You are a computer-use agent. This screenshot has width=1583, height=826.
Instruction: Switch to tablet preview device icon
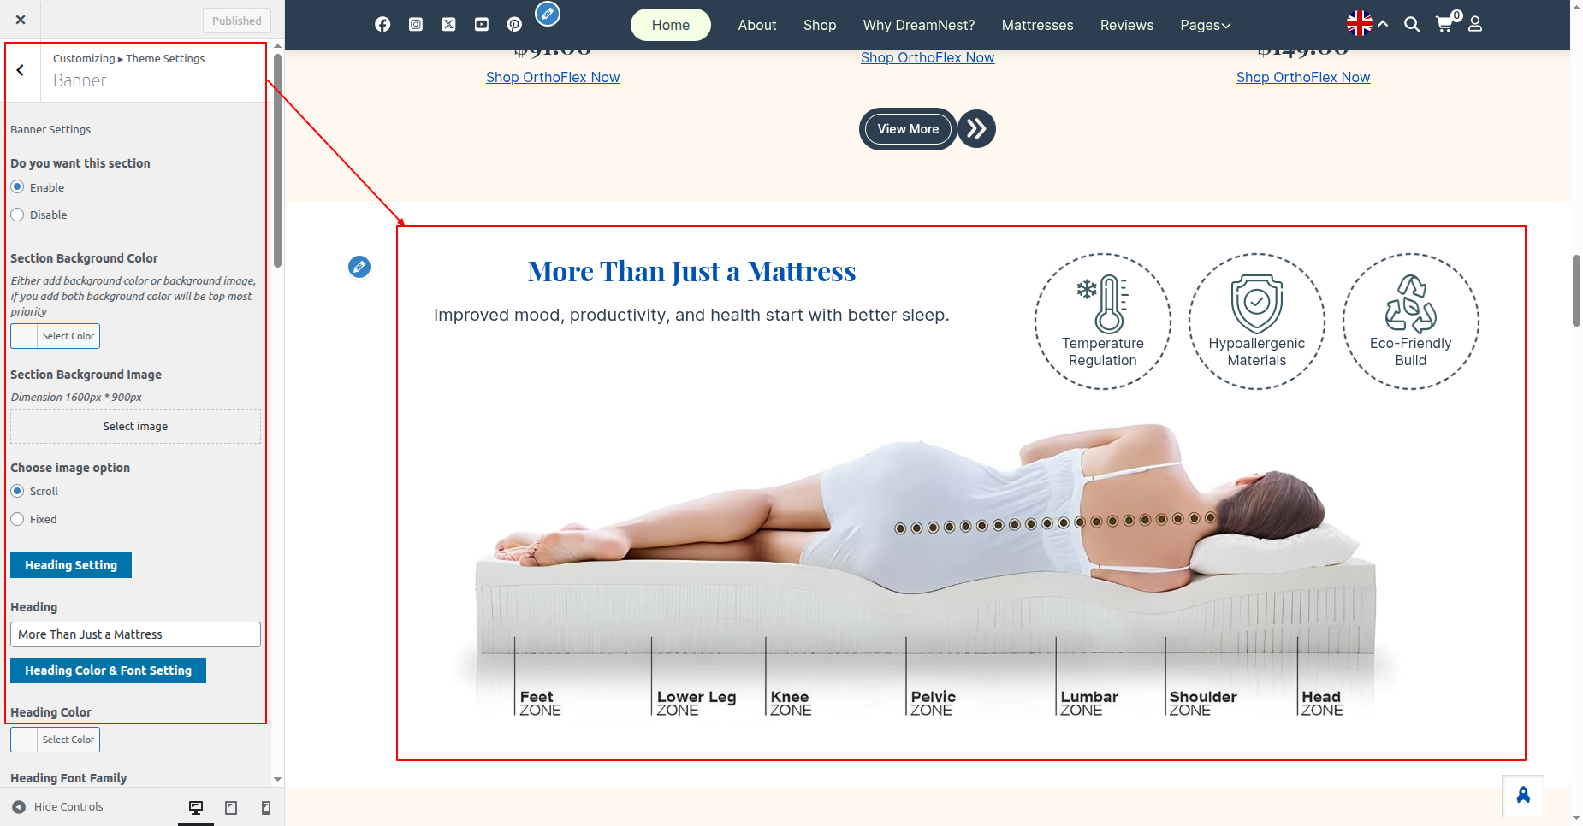pos(231,808)
